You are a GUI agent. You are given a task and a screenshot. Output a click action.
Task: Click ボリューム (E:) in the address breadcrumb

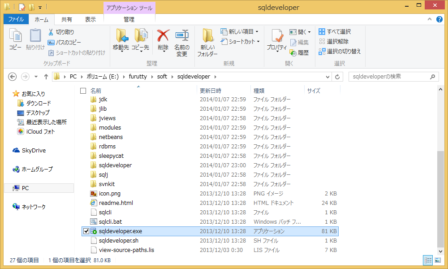point(103,77)
